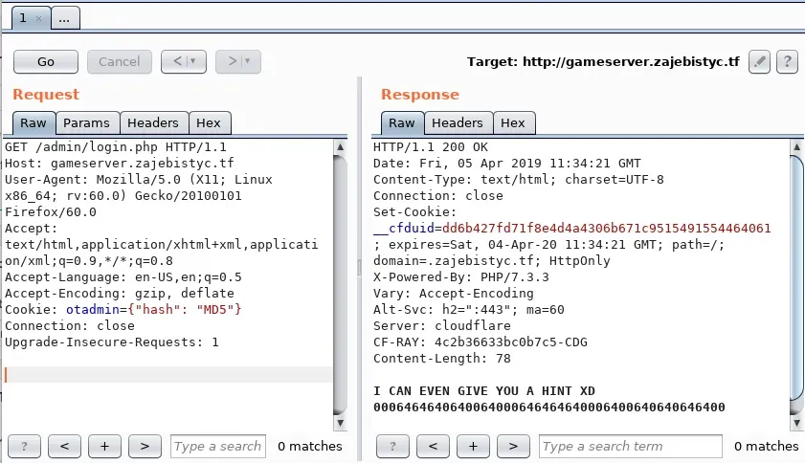The width and height of the screenshot is (805, 463).
Task: Edit the target host with the pencil icon
Action: [759, 61]
